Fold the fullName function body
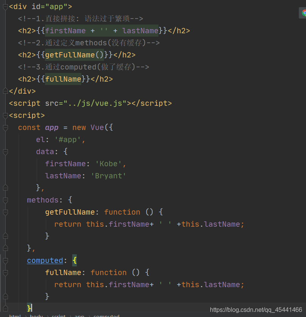This screenshot has width=306, height=317. tap(5, 273)
